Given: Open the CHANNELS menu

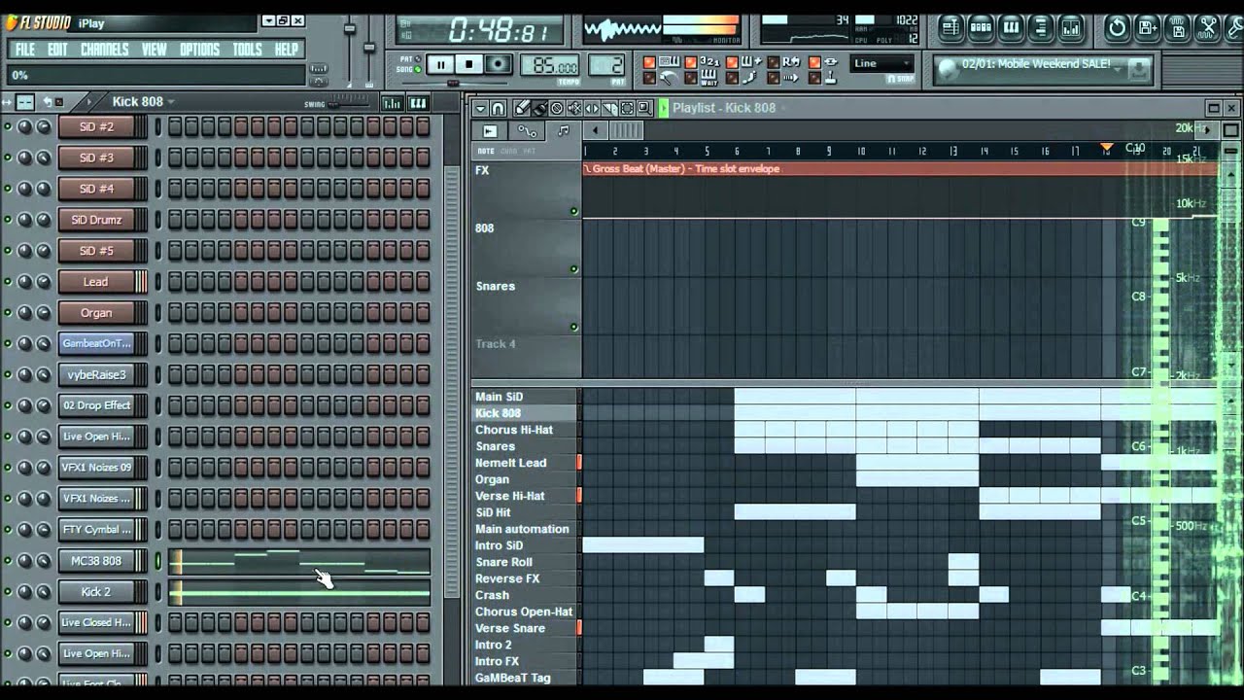Looking at the screenshot, I should (x=104, y=49).
